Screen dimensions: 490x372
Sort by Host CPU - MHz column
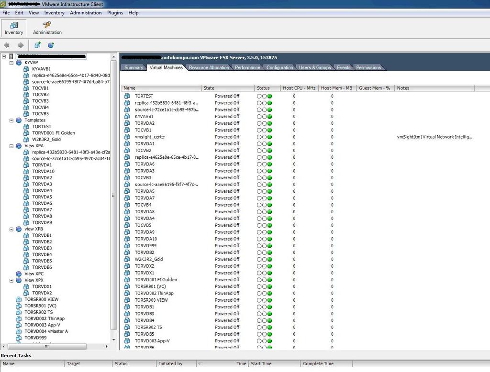[299, 88]
